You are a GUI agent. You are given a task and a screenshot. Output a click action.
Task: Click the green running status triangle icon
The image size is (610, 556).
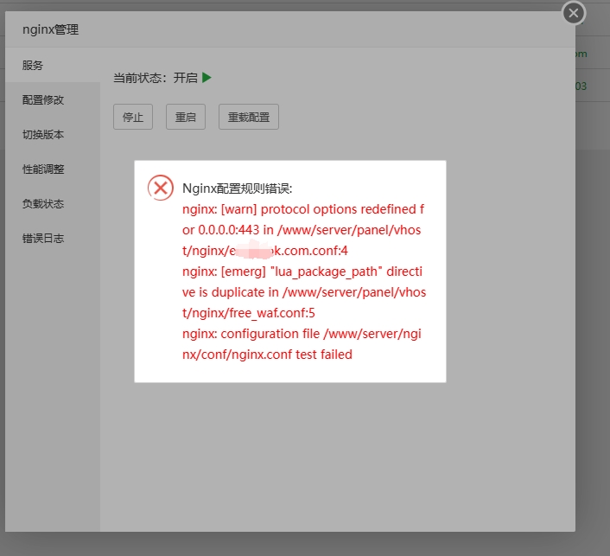click(x=207, y=78)
